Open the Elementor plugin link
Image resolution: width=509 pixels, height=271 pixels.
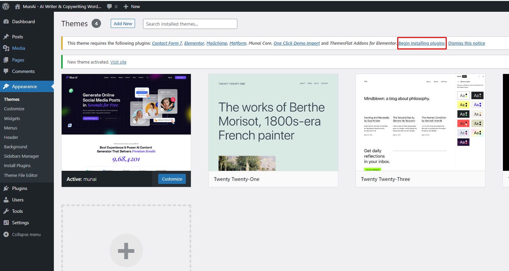(194, 43)
